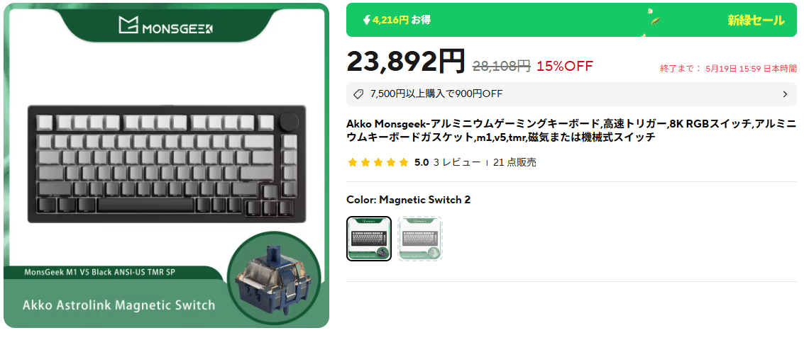Viewport: 804px width, 340px height.
Task: Click the coupon tag icon
Action: coord(359,93)
